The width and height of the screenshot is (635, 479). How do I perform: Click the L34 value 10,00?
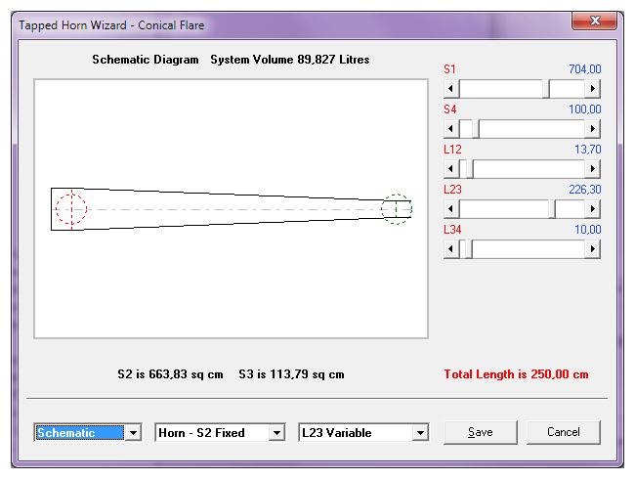pos(587,230)
